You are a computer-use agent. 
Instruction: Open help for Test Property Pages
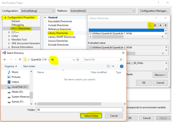[x=158, y=3]
